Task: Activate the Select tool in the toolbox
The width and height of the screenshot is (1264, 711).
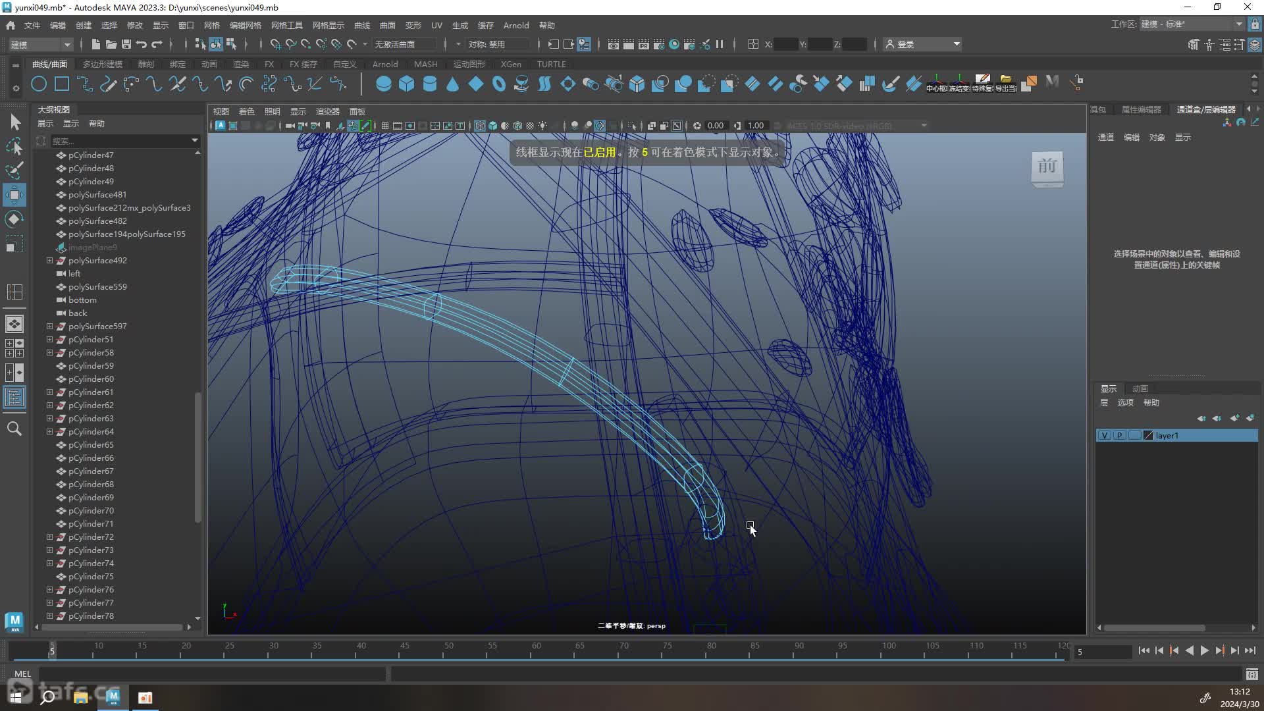Action: point(14,122)
